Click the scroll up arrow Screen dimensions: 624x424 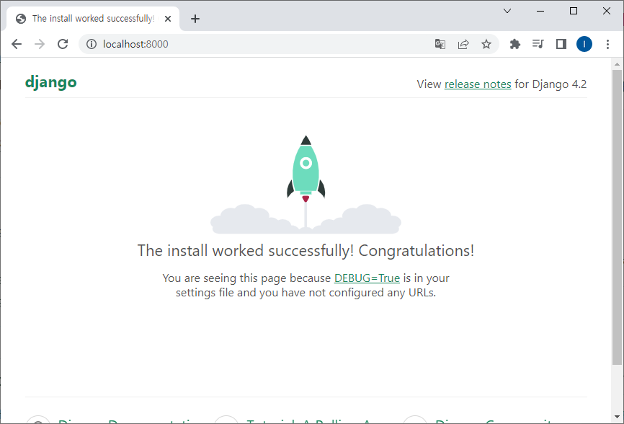617,64
